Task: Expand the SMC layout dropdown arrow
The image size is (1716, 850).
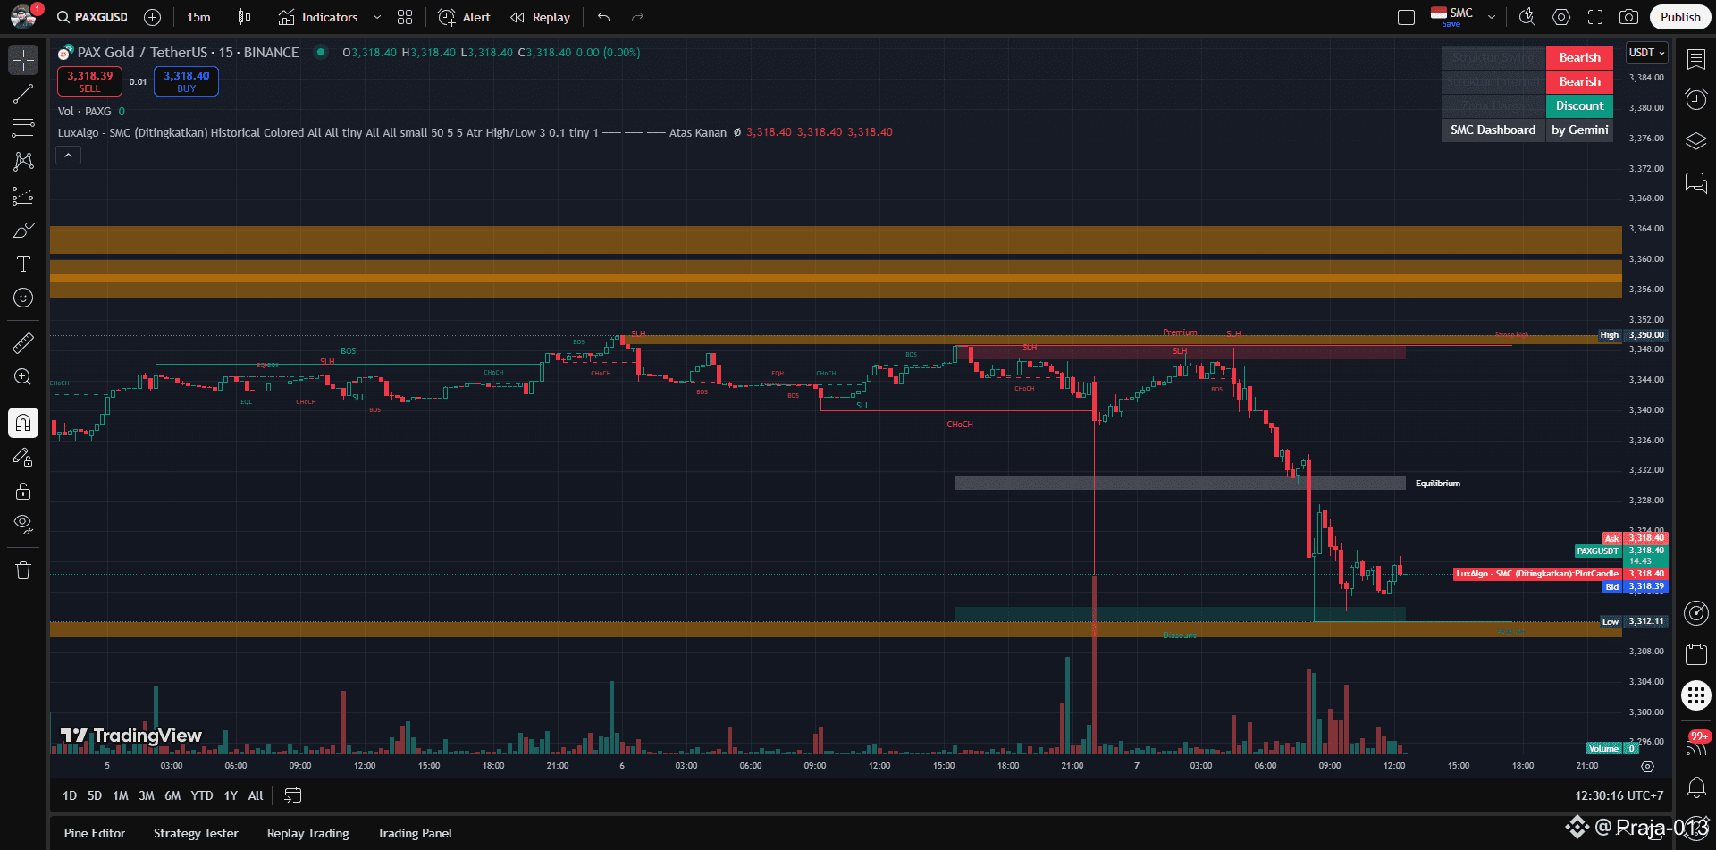Action: point(1491,17)
